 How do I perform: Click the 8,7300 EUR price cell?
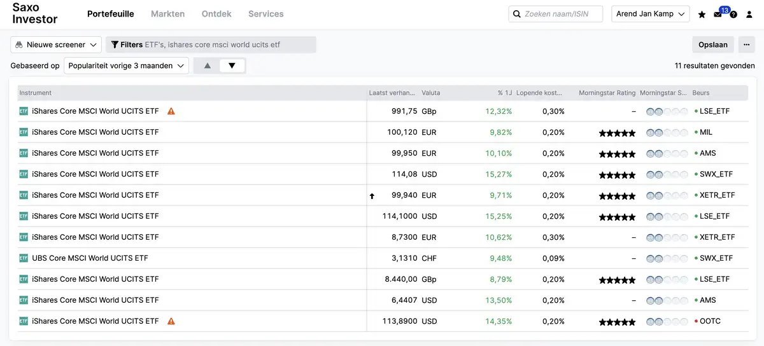(405, 237)
